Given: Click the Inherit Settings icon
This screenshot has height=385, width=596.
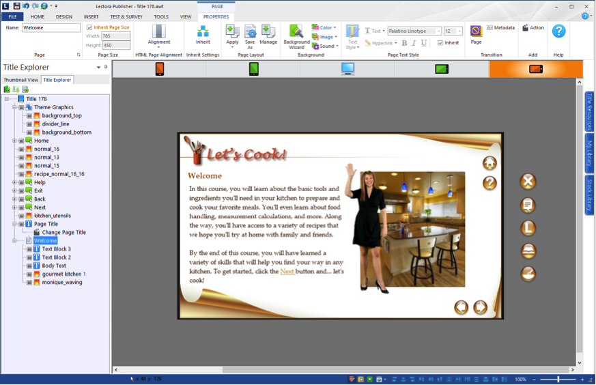Looking at the screenshot, I should [x=203, y=35].
